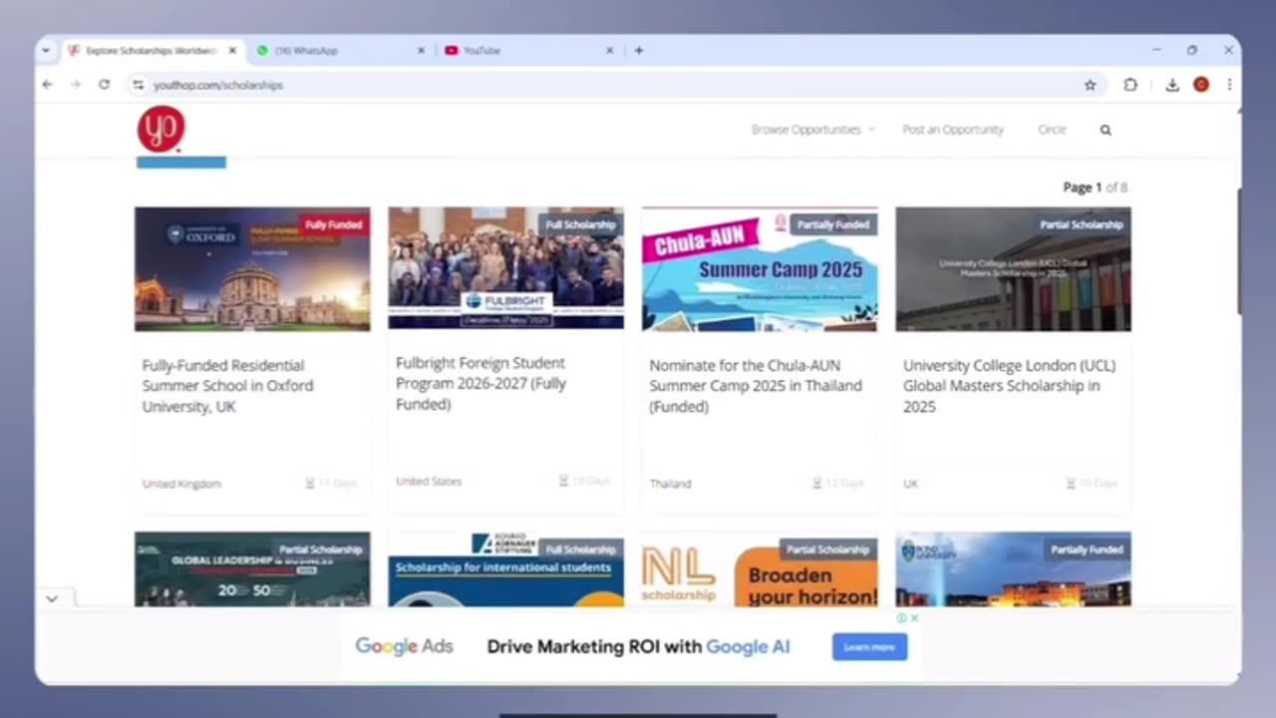
Task: Switch to the YouTube tab
Action: [x=527, y=50]
